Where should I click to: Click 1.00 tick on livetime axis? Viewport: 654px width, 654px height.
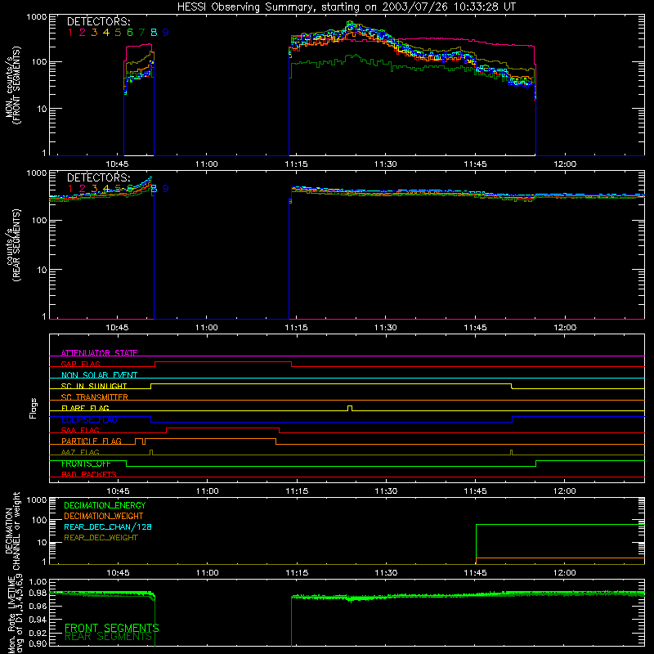[38, 581]
